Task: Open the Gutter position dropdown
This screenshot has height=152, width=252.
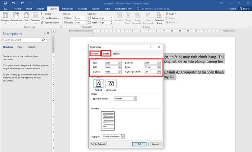Action: 159,72
